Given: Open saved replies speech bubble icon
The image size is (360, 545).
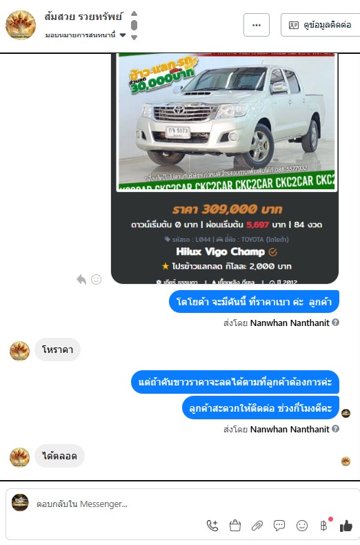Looking at the screenshot, I should click(279, 526).
